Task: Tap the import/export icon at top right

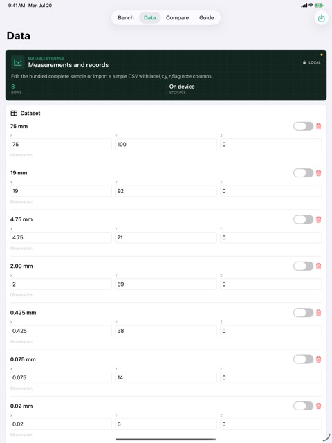Action: point(321,18)
